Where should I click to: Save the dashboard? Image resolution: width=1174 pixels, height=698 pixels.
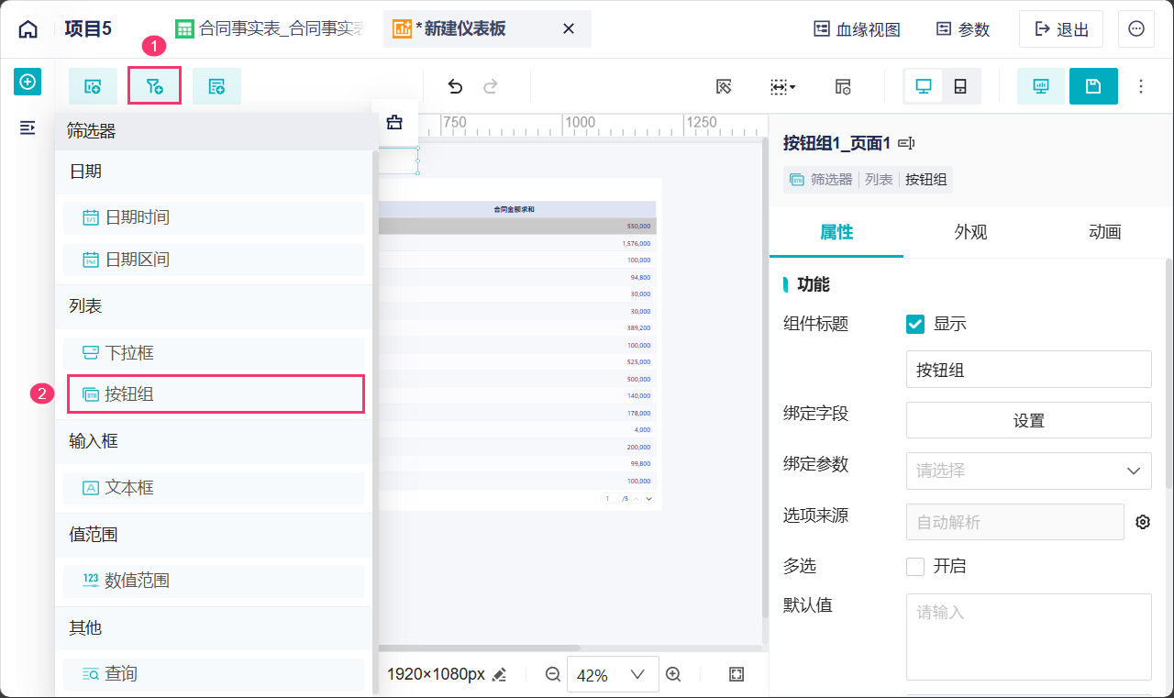(x=1093, y=86)
